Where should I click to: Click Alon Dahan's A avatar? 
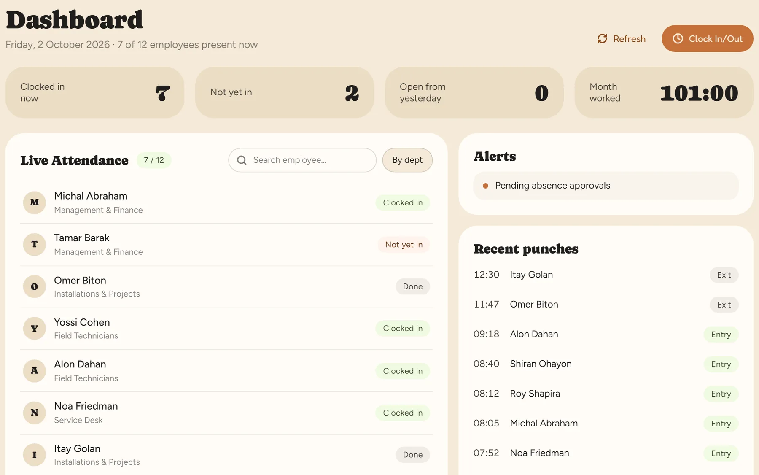click(x=35, y=371)
